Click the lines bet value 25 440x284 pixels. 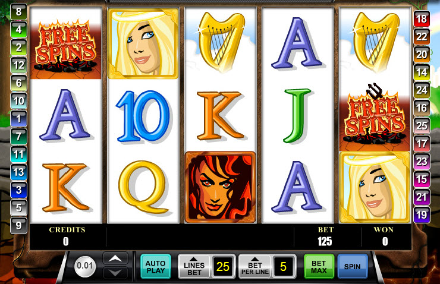coord(223,267)
